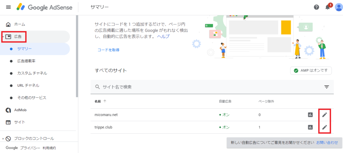Open the 利用規約 footer link
Image resolution: width=343 pixels, height=153 pixels.
coord(49,148)
